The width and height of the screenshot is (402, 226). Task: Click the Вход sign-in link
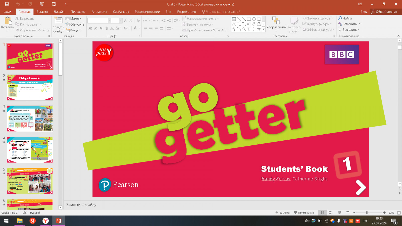(x=364, y=12)
